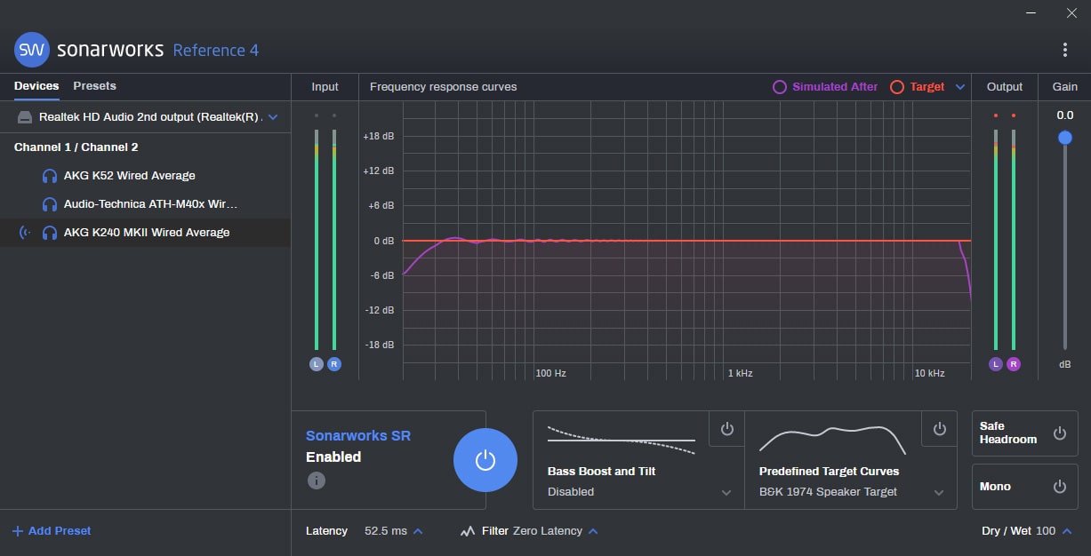Viewport: 1091px width, 556px height.
Task: Click the large power button to disable Sonarworks SR
Action: [485, 460]
